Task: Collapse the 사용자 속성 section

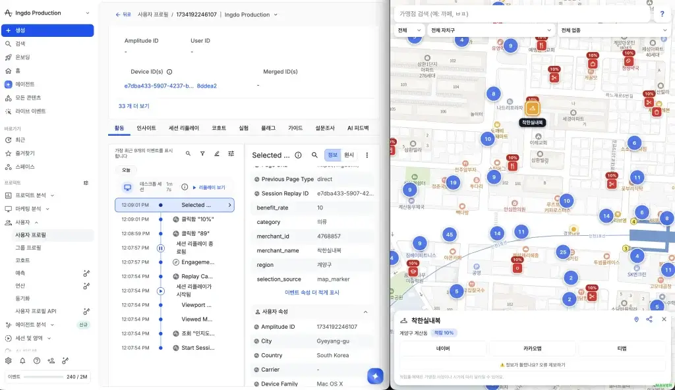Action: click(x=365, y=312)
